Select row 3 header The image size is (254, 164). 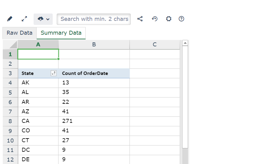click(x=10, y=73)
